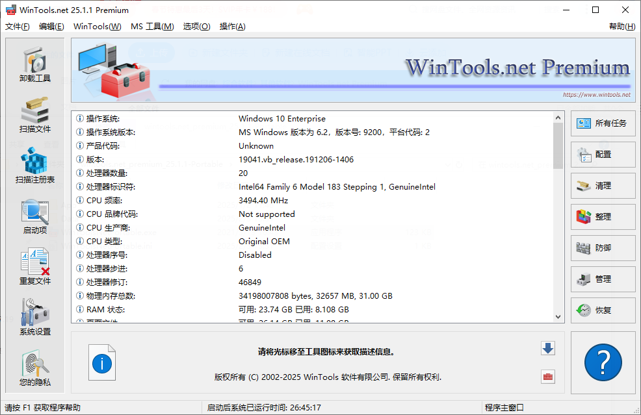Screen dimensions: 641x415
Task: Open 系统设置 (System Settings) in the sidebar
Action: [x=34, y=318]
